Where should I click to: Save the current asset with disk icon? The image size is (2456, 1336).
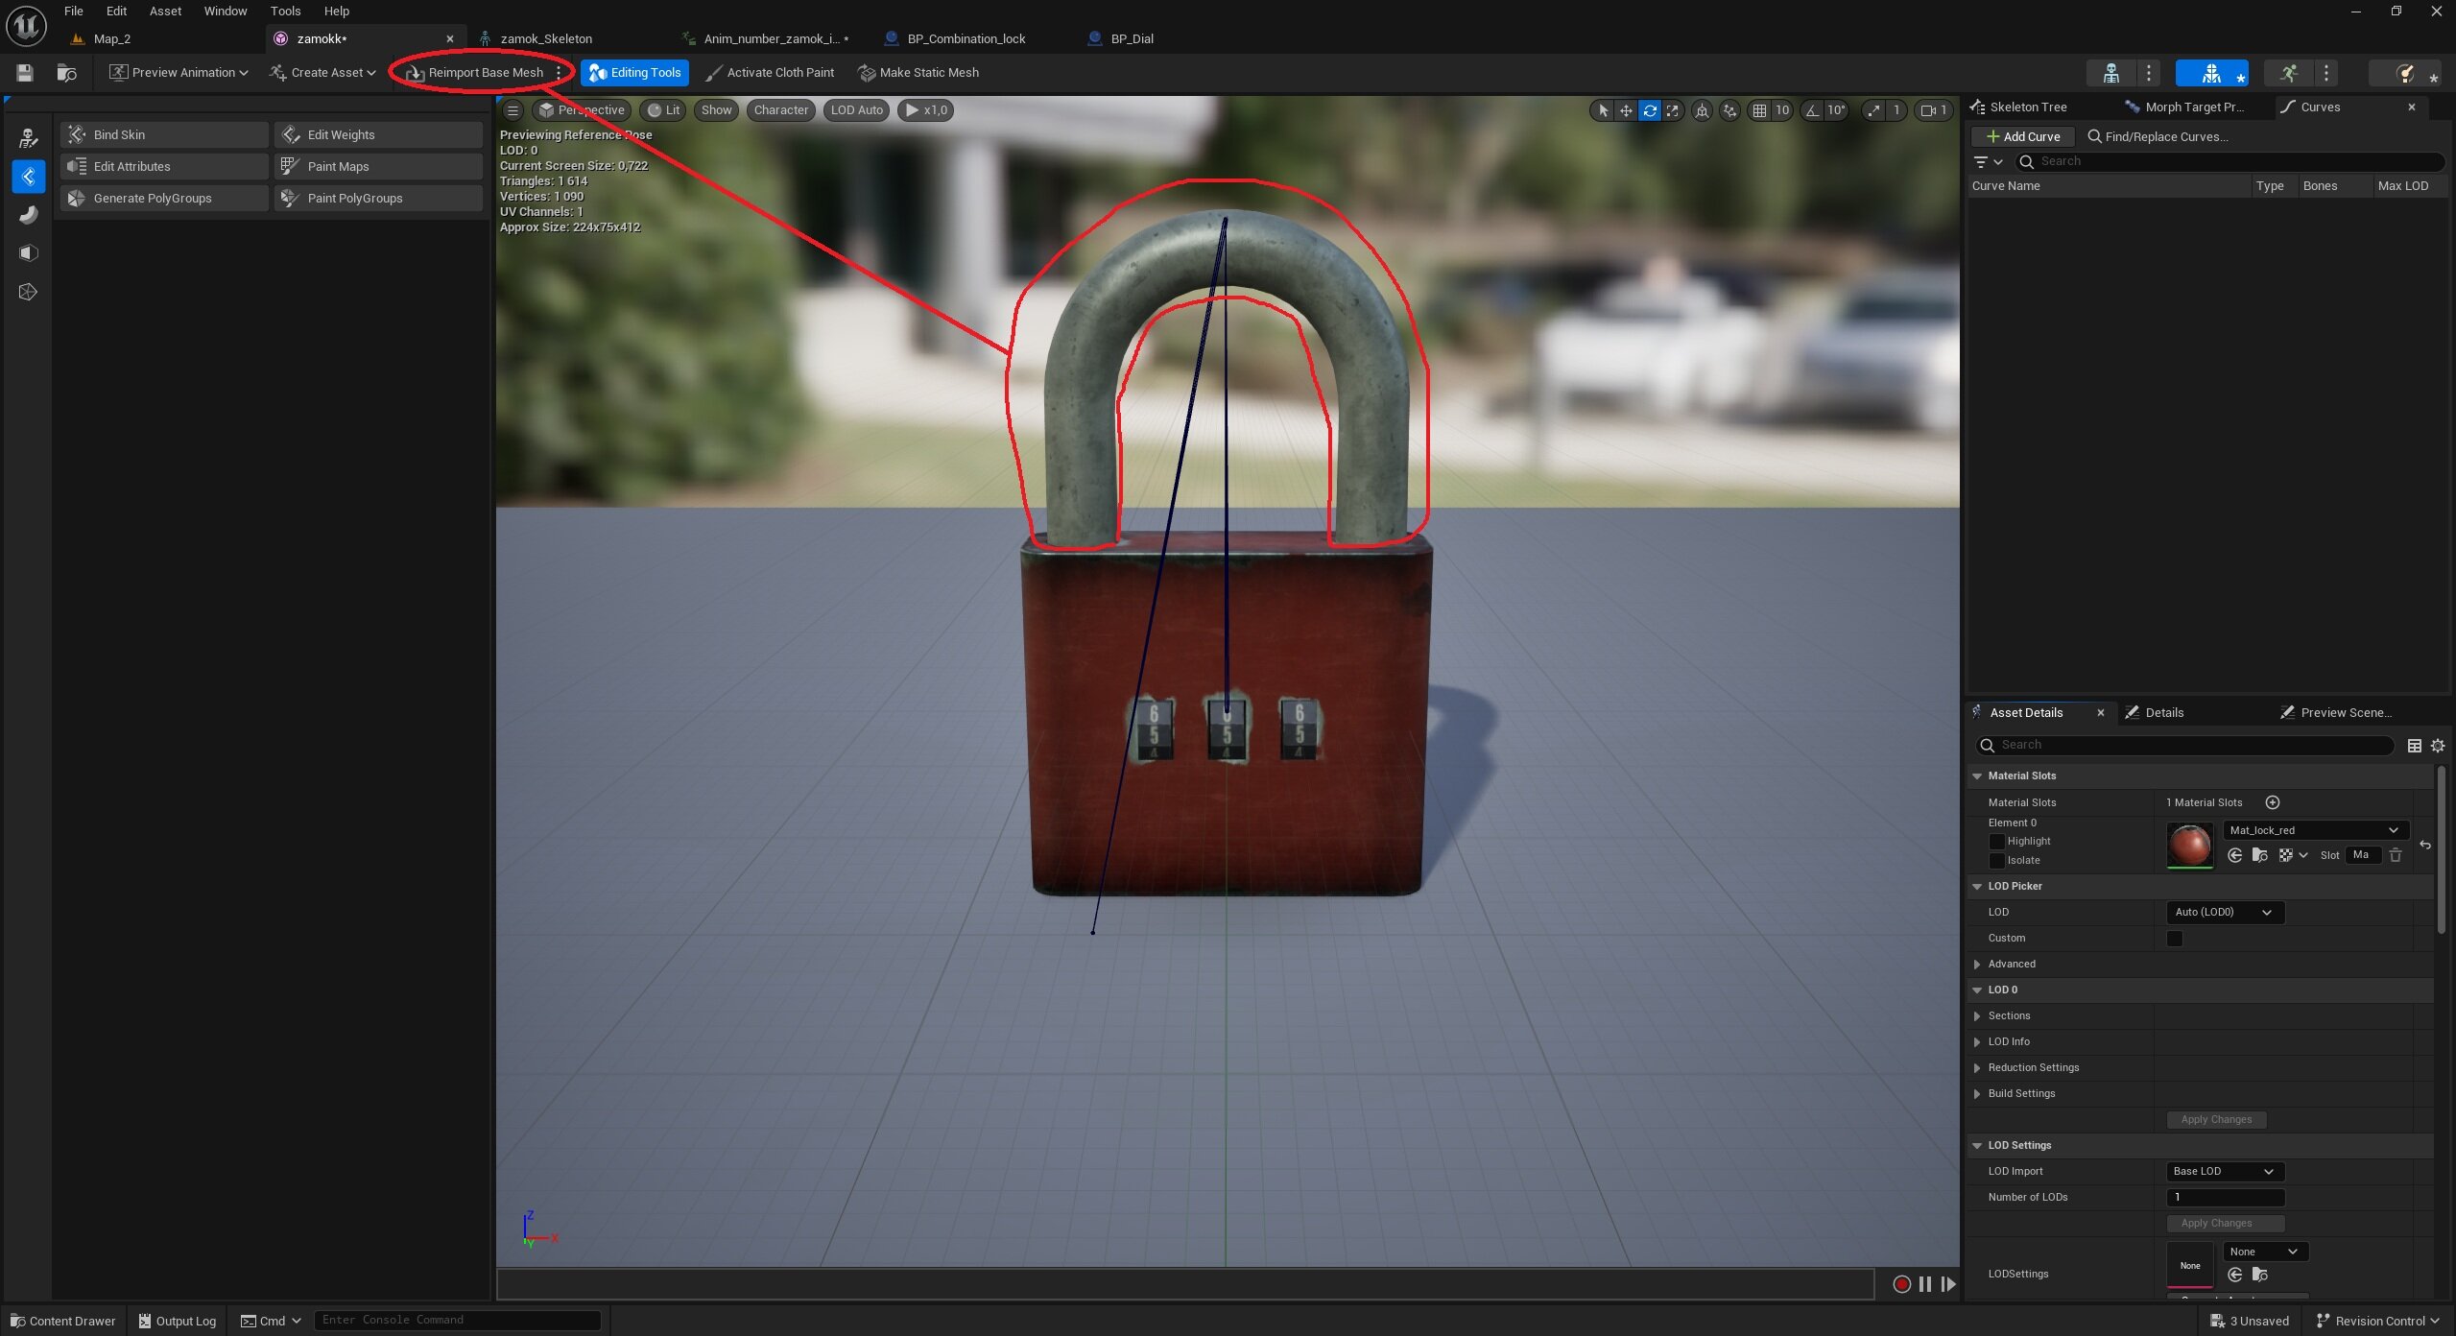click(x=25, y=73)
